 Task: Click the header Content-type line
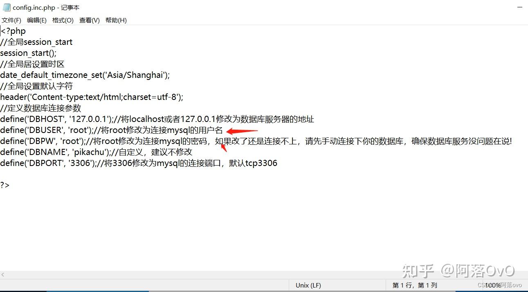(x=92, y=97)
